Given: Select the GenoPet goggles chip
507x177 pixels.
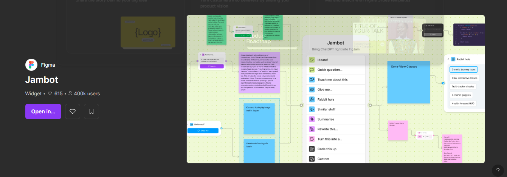Looking at the screenshot, I should (x=462, y=95).
